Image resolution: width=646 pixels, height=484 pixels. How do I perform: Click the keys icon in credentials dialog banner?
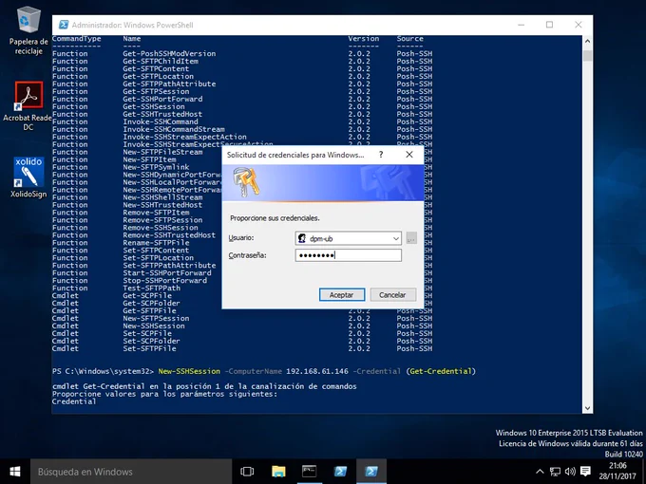click(x=246, y=181)
